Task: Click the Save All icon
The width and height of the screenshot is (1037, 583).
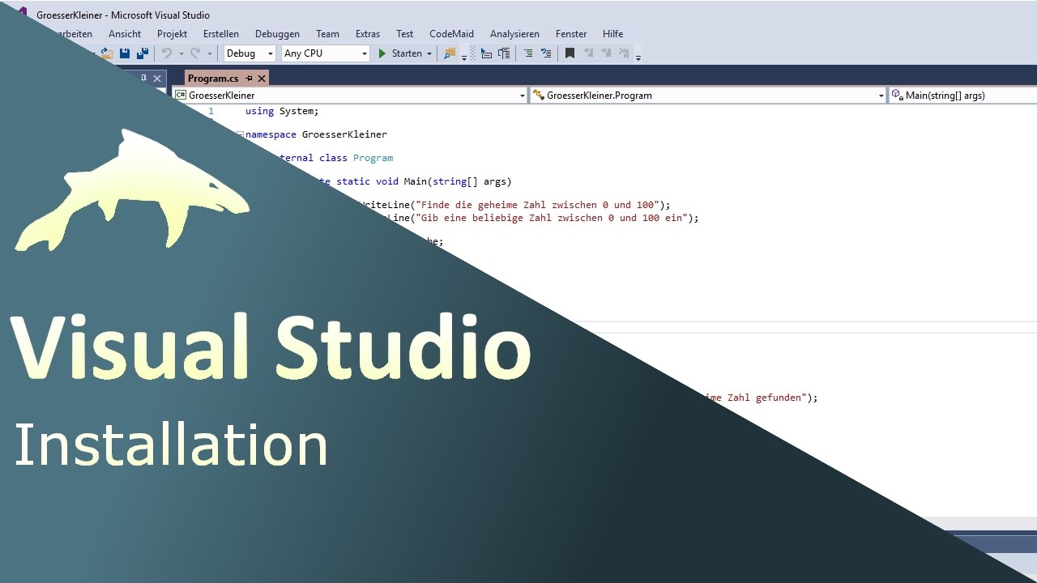Action: pyautogui.click(x=143, y=53)
